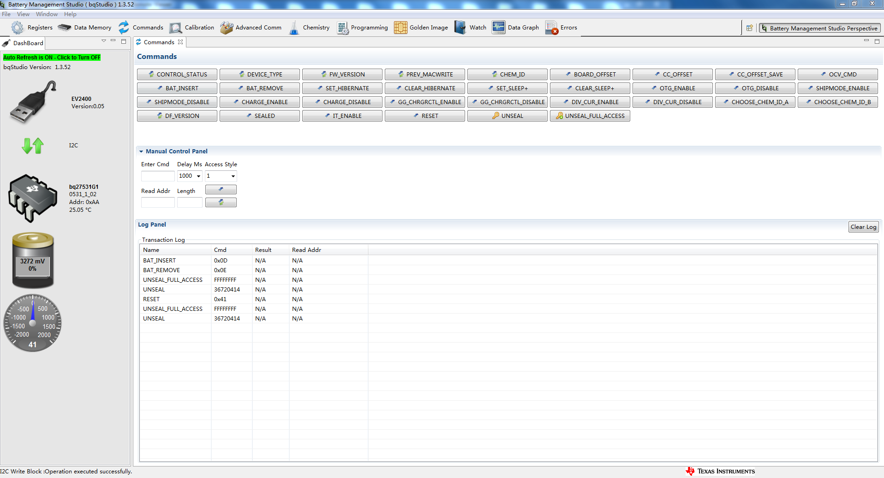This screenshot has height=478, width=884.
Task: Click the DF_VERSION command button
Action: (x=177, y=116)
